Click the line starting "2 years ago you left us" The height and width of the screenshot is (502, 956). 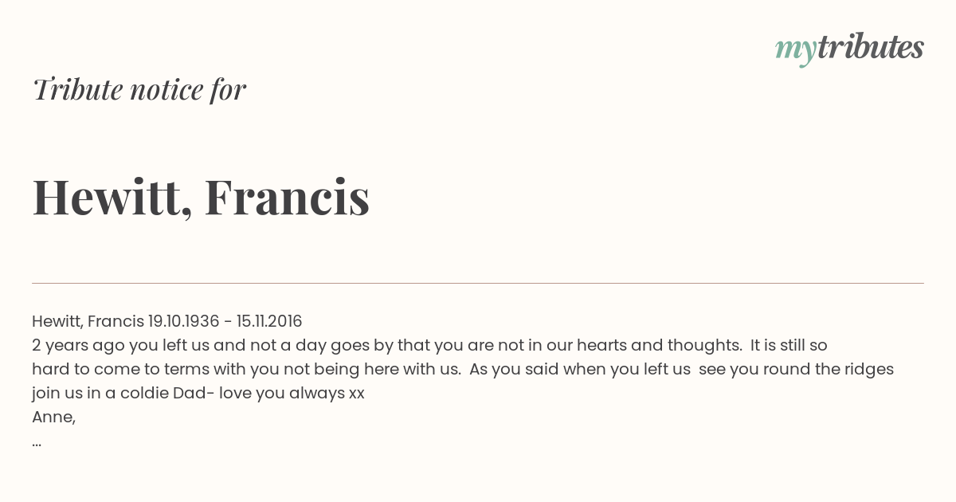point(429,345)
